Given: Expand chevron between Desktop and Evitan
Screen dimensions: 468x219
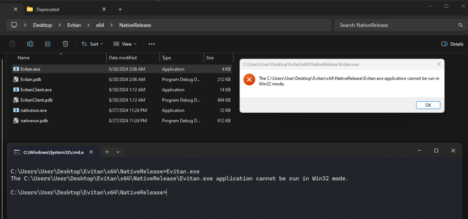Looking at the screenshot, I should tap(60, 25).
